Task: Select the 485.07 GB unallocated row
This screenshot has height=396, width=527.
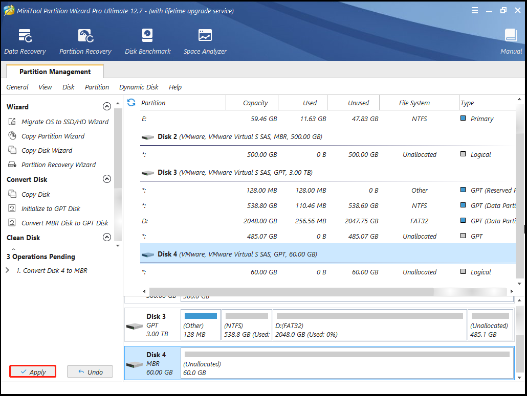Action: [327, 236]
